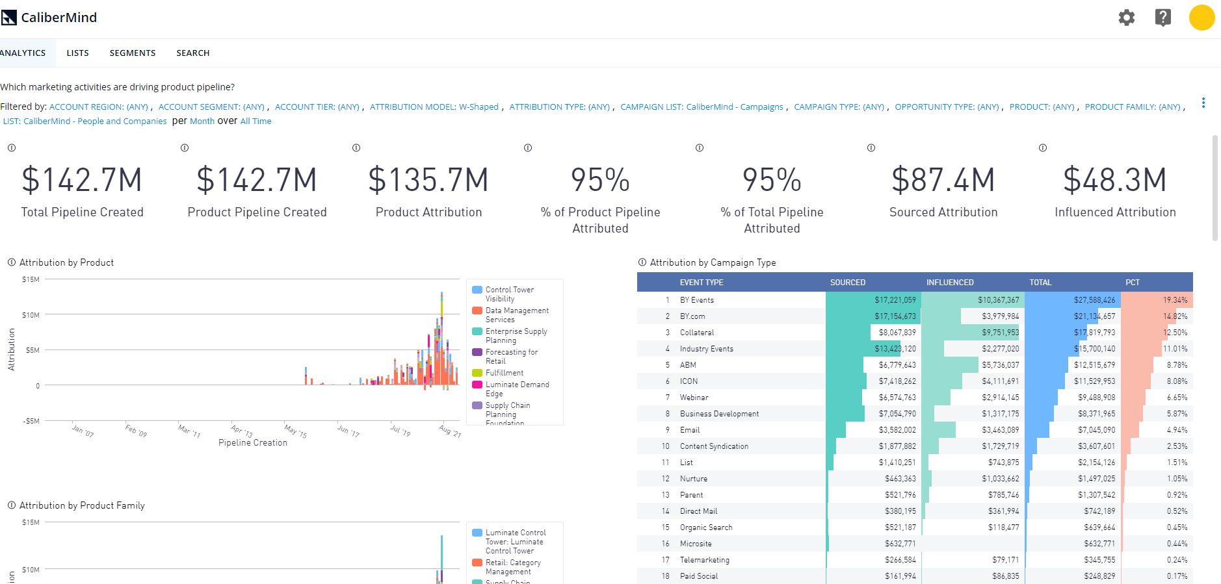The height and width of the screenshot is (584, 1221).
Task: Select the Industry Events row label
Action: coord(707,349)
